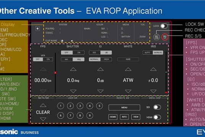Select user switch number 3

click(x=80, y=106)
